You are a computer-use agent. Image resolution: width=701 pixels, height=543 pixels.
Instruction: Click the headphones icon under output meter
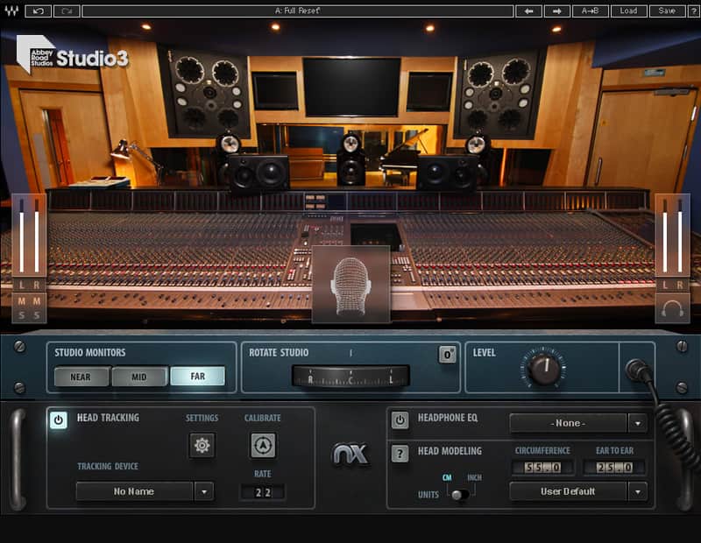[672, 308]
